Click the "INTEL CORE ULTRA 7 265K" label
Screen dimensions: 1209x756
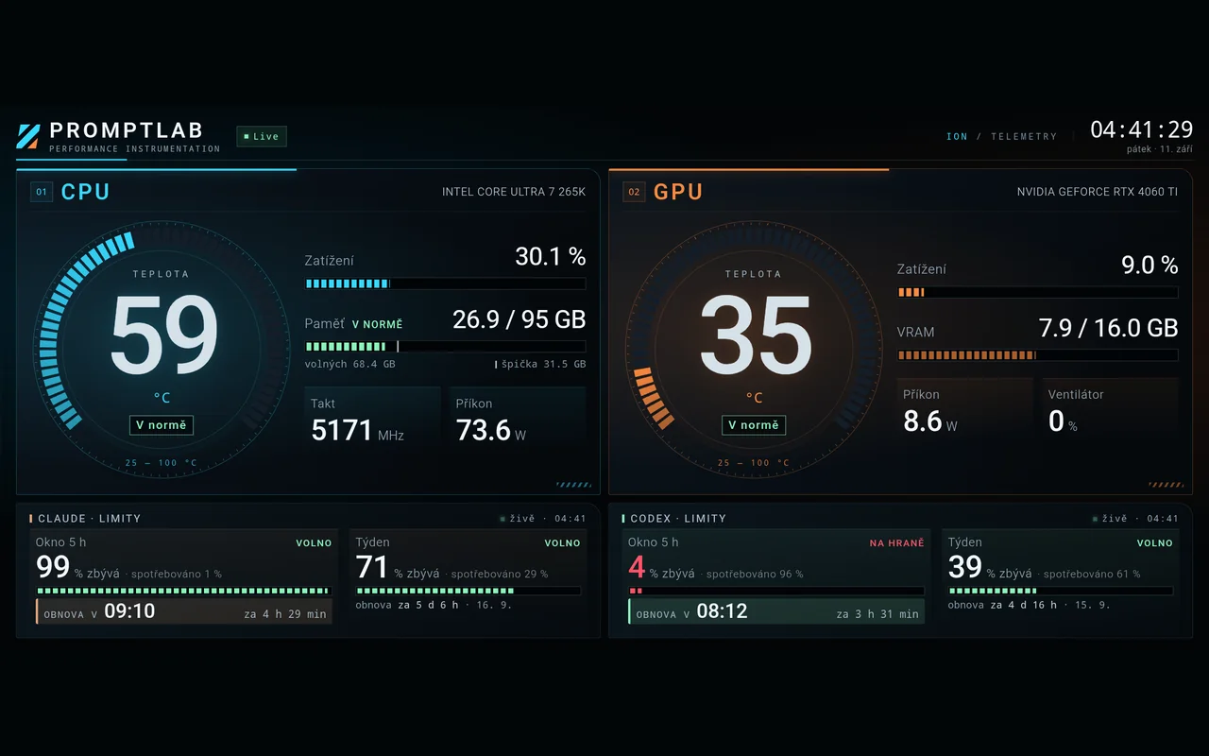pos(514,192)
